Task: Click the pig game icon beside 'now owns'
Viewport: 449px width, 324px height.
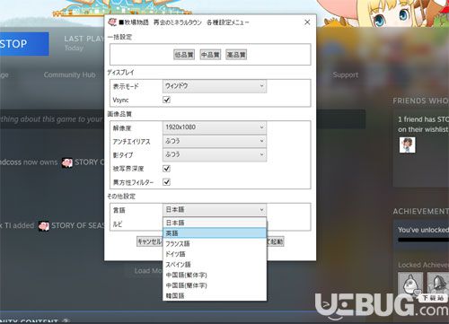Action: [67, 162]
